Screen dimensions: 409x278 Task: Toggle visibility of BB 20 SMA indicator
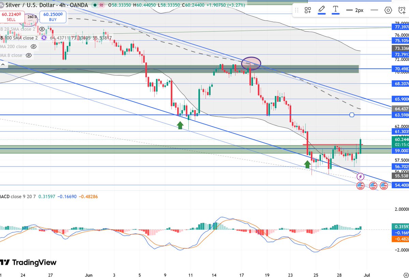pyautogui.click(x=42, y=29)
